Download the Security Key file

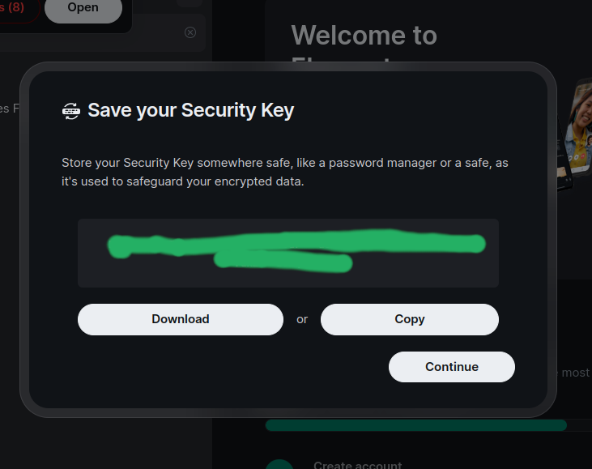pos(181,319)
